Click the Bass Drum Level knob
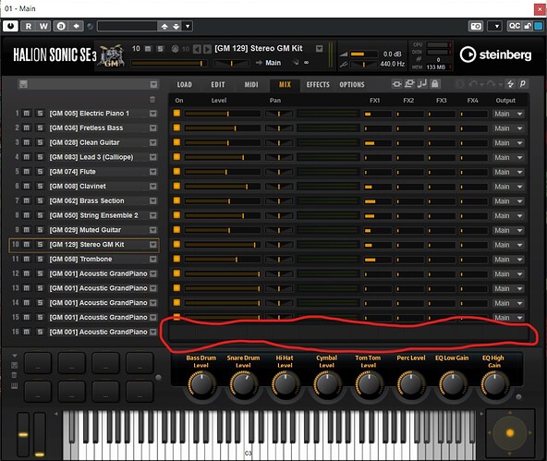547x461 pixels. tap(201, 383)
